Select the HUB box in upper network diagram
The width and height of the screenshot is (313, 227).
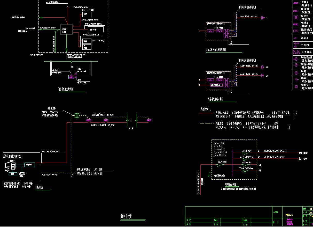click(219, 31)
